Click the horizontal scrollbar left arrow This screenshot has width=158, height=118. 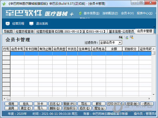pos(4,99)
